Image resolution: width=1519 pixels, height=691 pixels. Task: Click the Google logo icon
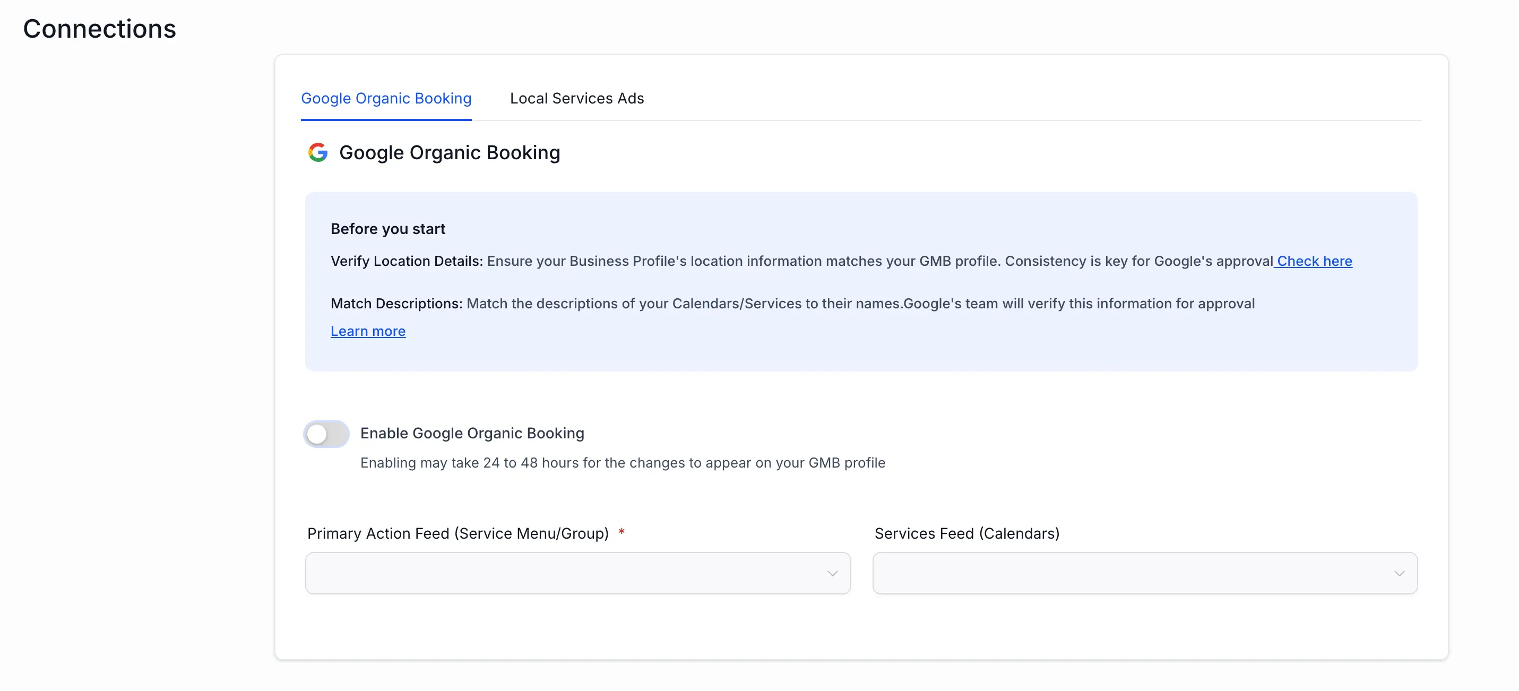click(318, 152)
